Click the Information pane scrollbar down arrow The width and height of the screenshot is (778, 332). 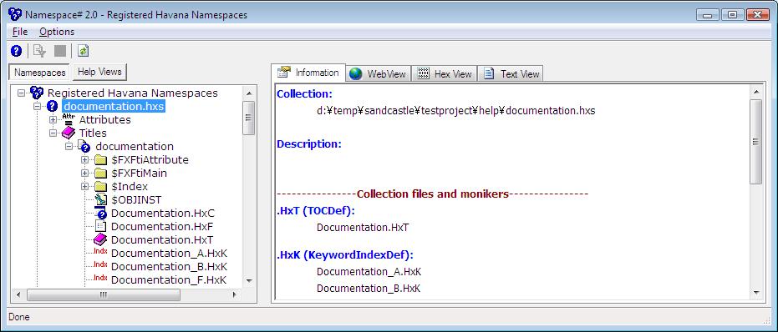click(x=755, y=293)
